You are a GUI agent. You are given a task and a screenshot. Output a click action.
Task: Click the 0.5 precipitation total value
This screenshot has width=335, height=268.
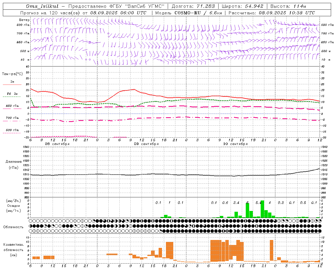(x=303, y=203)
